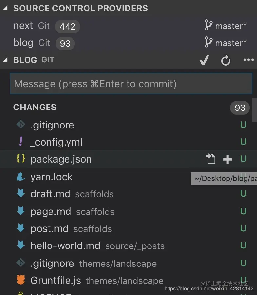Click in the commit message input field
Image resolution: width=257 pixels, height=295 pixels.
click(x=131, y=84)
